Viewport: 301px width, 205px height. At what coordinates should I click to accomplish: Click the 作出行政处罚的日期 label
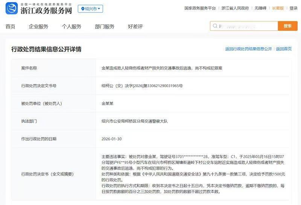coord(39,139)
